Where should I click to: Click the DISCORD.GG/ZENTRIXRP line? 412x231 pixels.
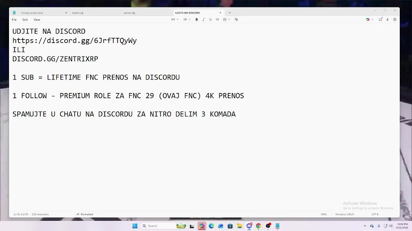pyautogui.click(x=55, y=59)
